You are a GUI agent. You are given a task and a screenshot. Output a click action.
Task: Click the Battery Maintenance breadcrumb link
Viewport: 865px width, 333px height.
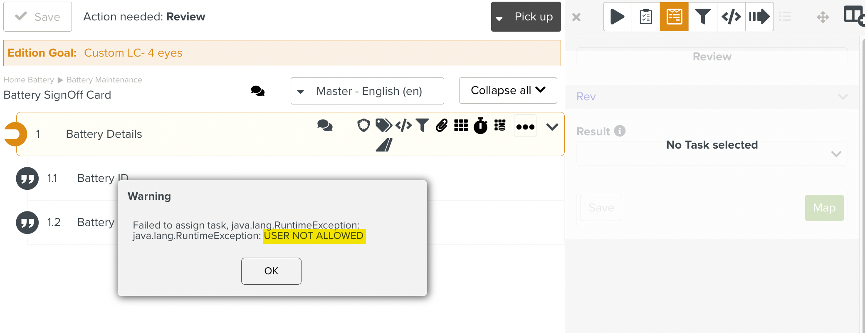104,80
